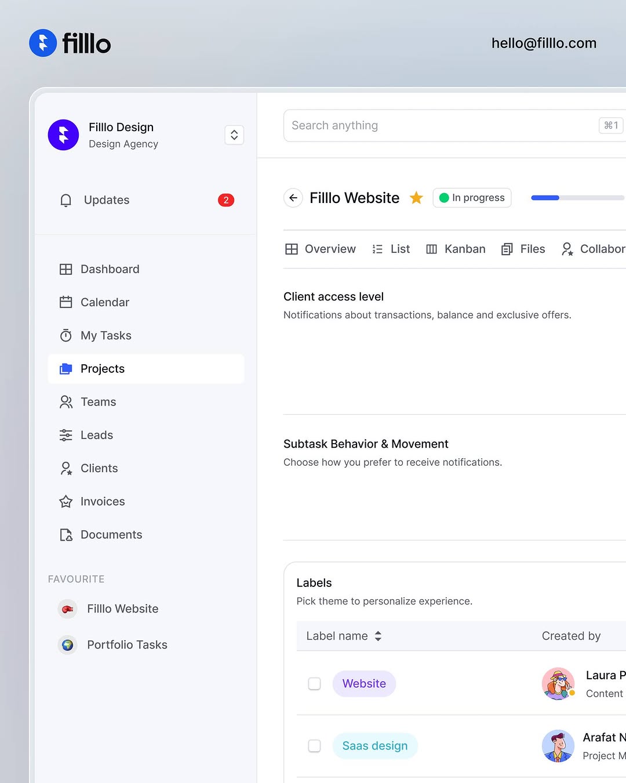Click the Collaborators tab person icon
The image size is (626, 783).
pyautogui.click(x=567, y=249)
